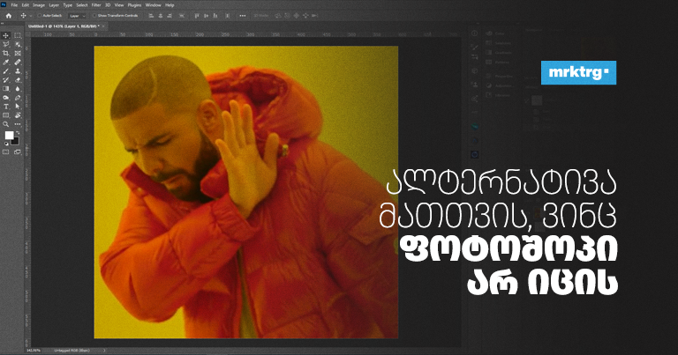Open Move tool preset picker arrow
The image size is (678, 355).
31,16
